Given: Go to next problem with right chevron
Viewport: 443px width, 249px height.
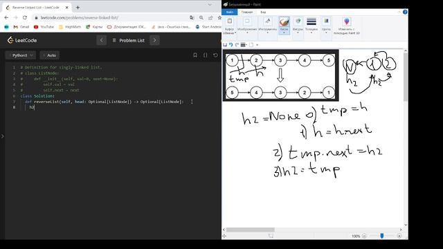Looking at the screenshot, I should (x=154, y=40).
